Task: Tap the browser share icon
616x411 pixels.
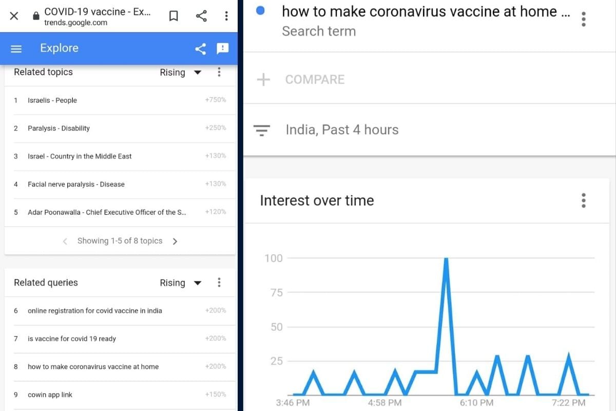Action: click(x=201, y=16)
